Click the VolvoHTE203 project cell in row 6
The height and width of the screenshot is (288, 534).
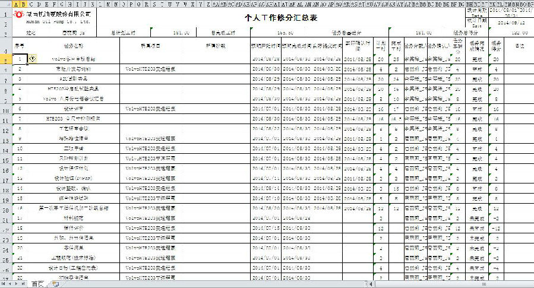tap(150, 69)
